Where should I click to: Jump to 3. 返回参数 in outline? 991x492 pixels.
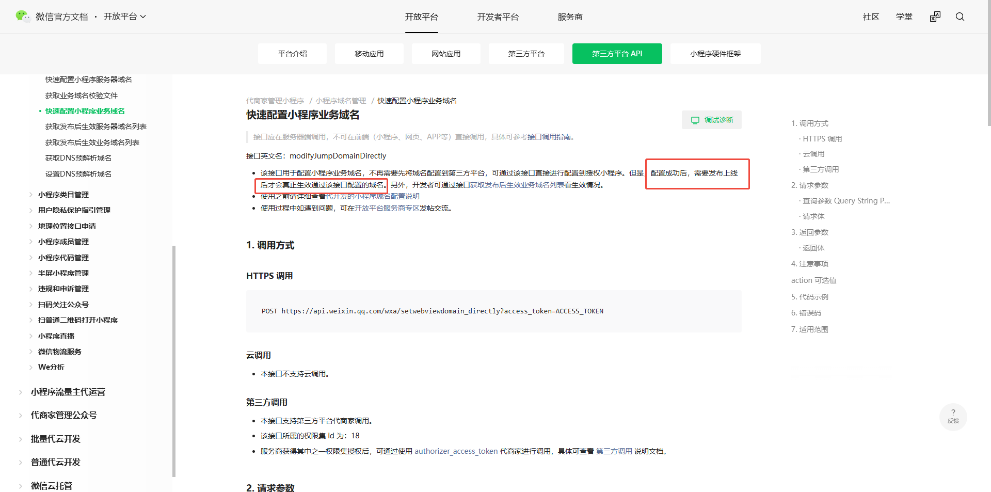coord(810,232)
